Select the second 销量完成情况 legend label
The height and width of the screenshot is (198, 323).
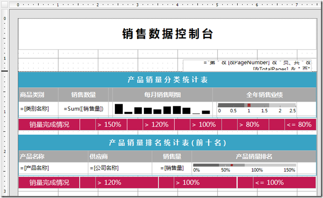pos(49,182)
